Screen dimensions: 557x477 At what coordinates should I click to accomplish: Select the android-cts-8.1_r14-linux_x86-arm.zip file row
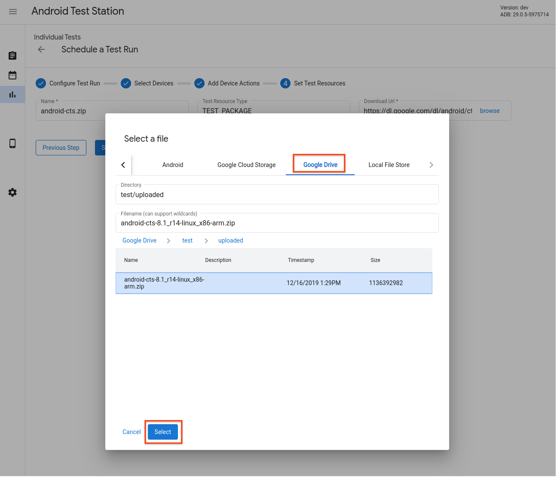(x=274, y=283)
